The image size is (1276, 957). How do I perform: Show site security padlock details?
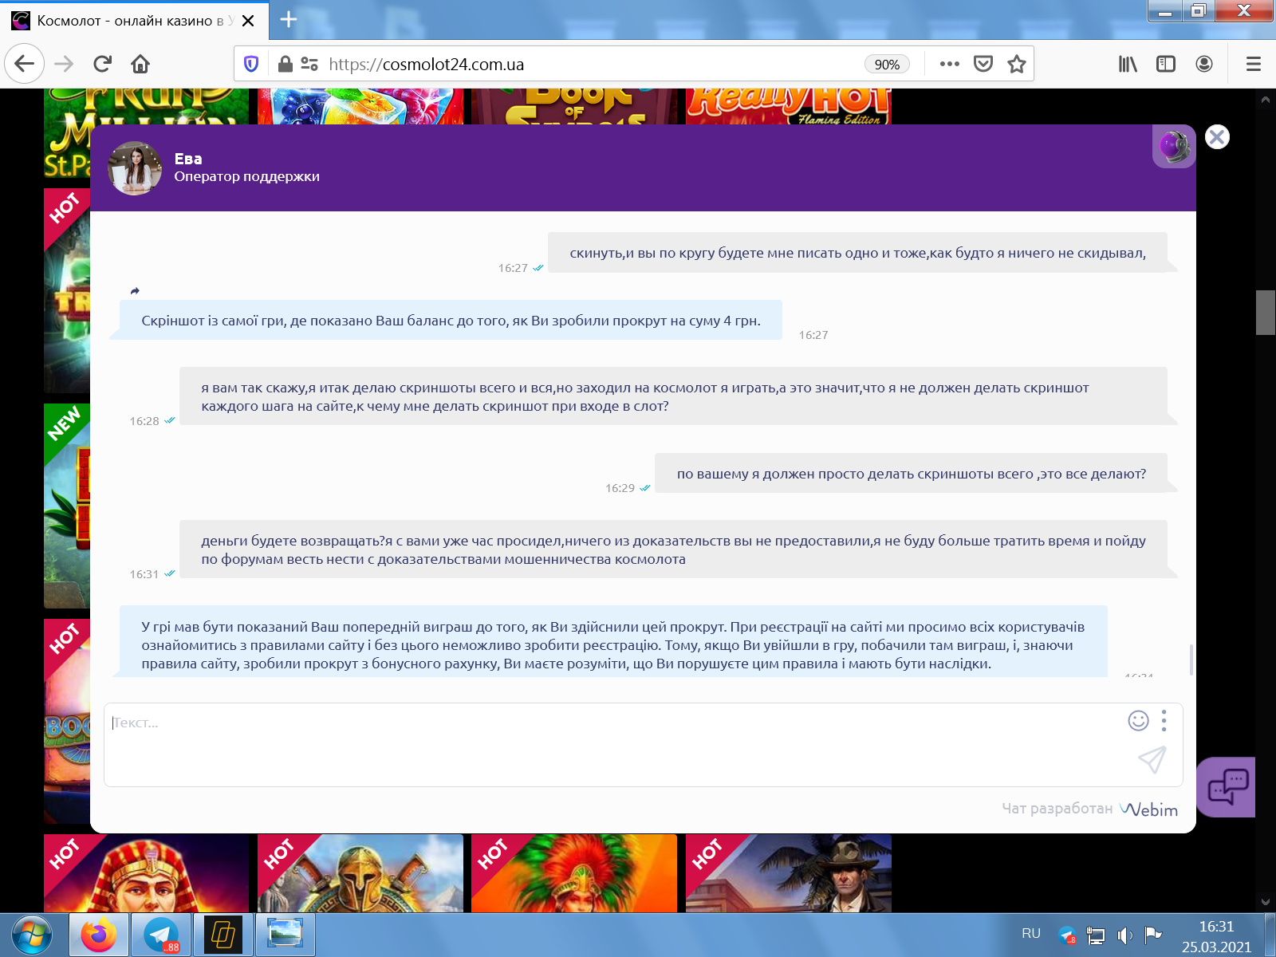[285, 64]
